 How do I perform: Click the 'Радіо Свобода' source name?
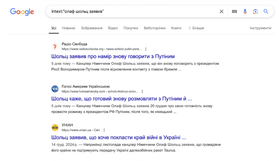tap(74, 44)
